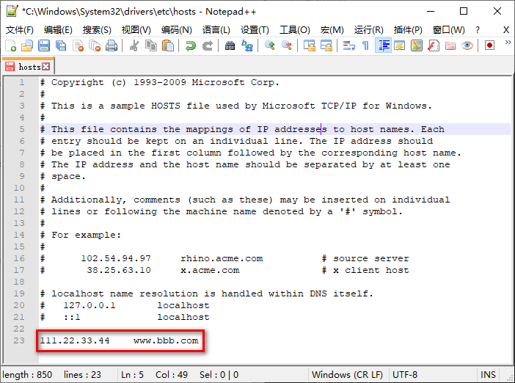Close all documents with the Close All icon

[x=95, y=45]
